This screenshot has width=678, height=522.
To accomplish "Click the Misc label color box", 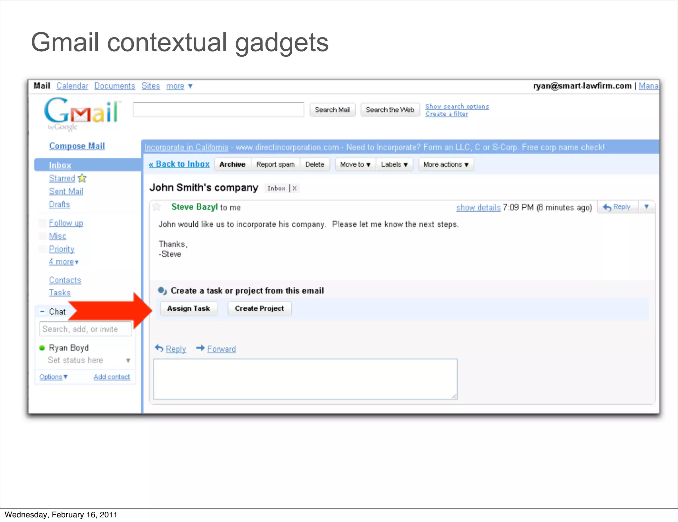I will 42,236.
